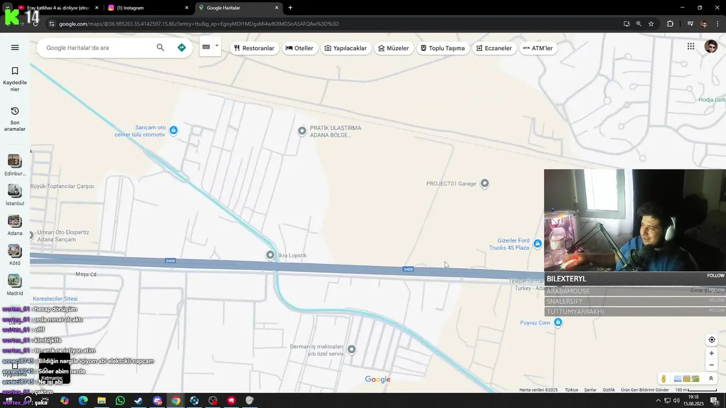Click PROJECT01 Garage map pin
Viewport: 726px width, 408px height.
484,183
